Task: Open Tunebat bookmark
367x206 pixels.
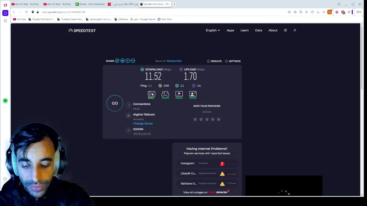Action: (x=70, y=19)
